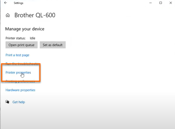Go back using the arrow icon
This screenshot has height=129, width=175.
point(6,3)
